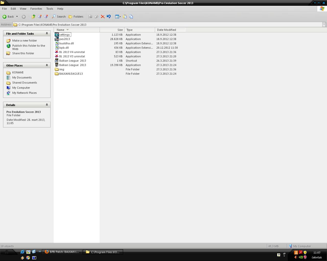Click the Program Files Explorer taskbar button
This screenshot has height=261, width=327.
tap(103, 252)
